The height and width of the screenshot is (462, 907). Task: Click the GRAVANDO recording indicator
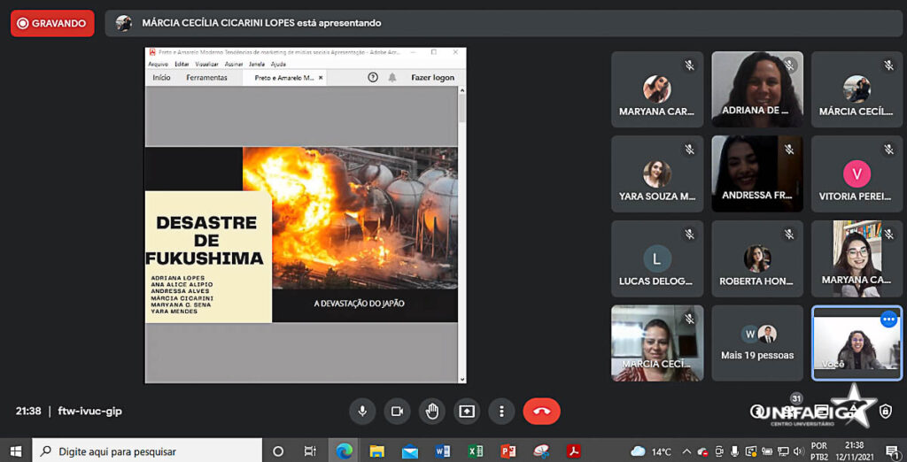point(52,23)
